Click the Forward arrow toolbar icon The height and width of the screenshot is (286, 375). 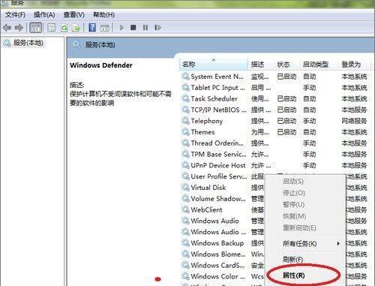[x=19, y=28]
